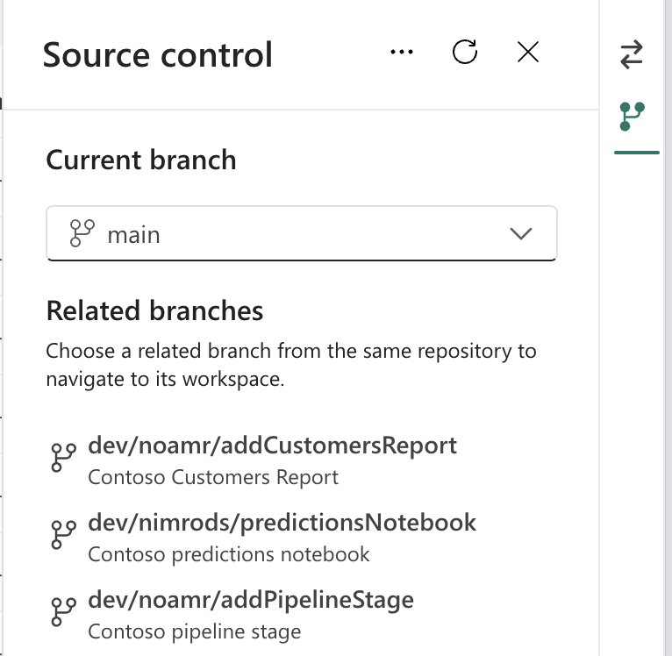Open dev/noamr/addPipelineStage branch
672x656 pixels.
[x=251, y=600]
